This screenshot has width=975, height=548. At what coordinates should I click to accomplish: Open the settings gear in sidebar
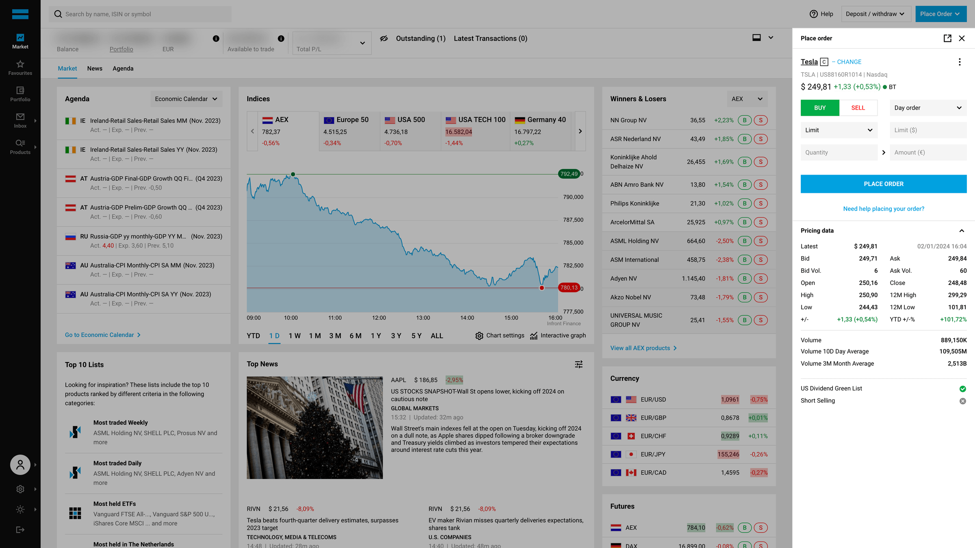pyautogui.click(x=20, y=489)
